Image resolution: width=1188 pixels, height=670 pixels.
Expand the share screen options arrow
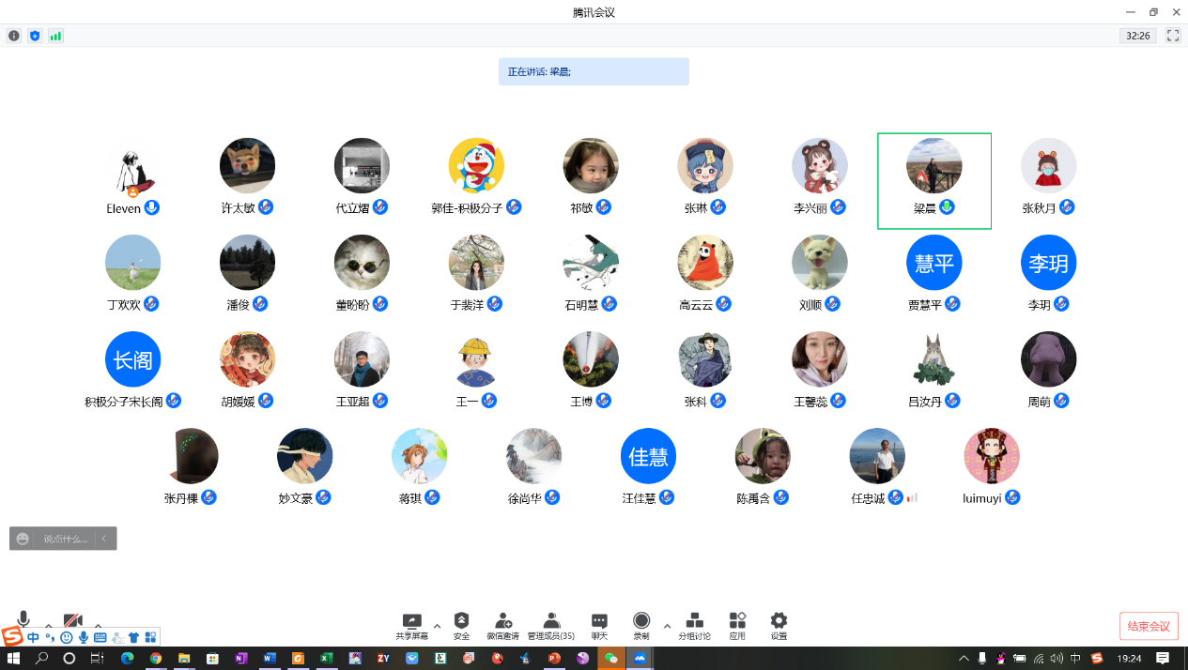tap(437, 626)
